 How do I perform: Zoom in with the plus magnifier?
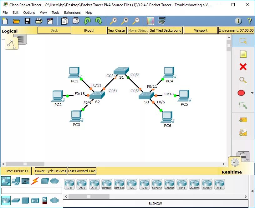tap(113, 21)
